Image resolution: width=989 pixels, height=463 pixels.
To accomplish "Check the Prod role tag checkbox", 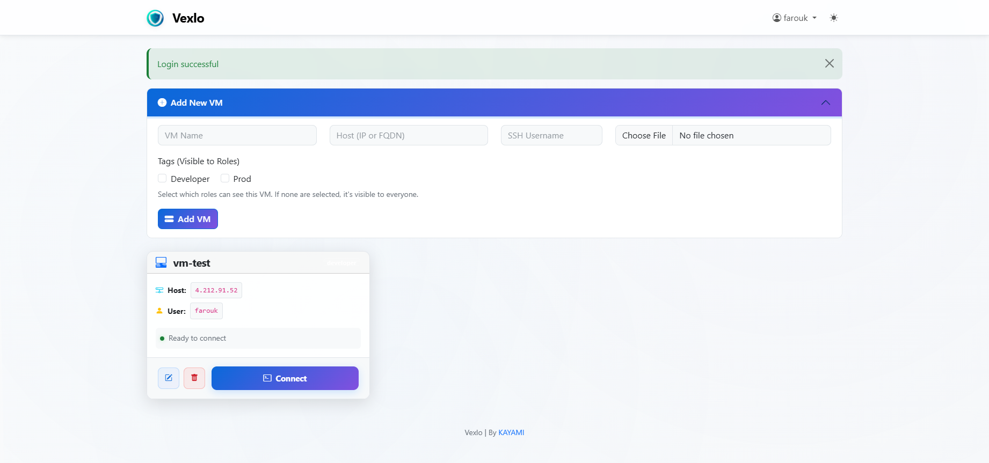I will [x=225, y=178].
